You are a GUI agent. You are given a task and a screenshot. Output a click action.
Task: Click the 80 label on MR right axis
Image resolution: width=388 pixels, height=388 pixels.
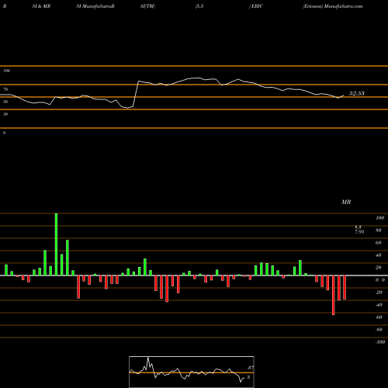coord(379,230)
